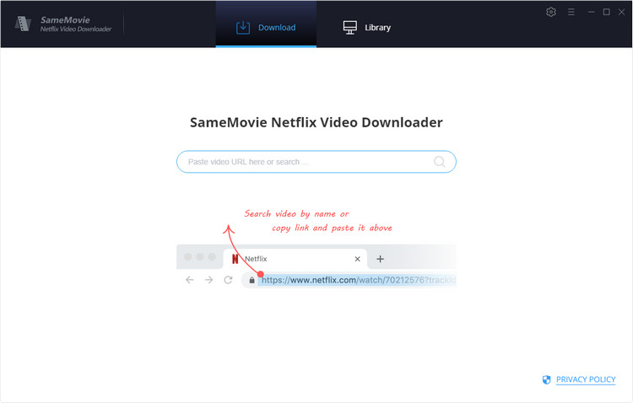Viewport: 633px width, 403px height.
Task: Open the hamburger menu icon
Action: (x=571, y=12)
